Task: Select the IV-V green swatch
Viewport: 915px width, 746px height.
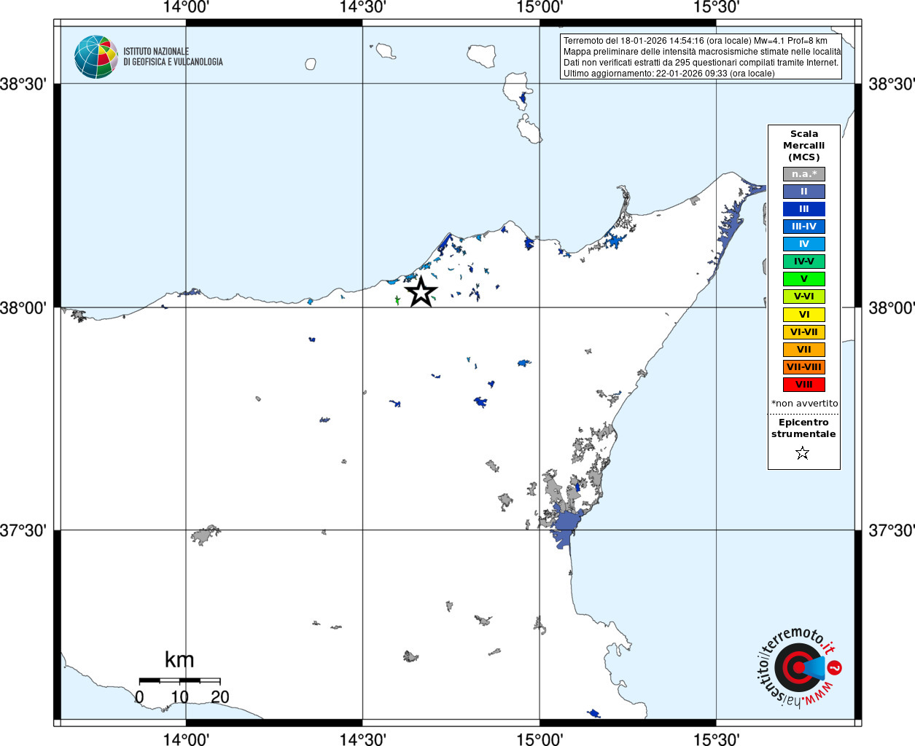Action: click(804, 262)
